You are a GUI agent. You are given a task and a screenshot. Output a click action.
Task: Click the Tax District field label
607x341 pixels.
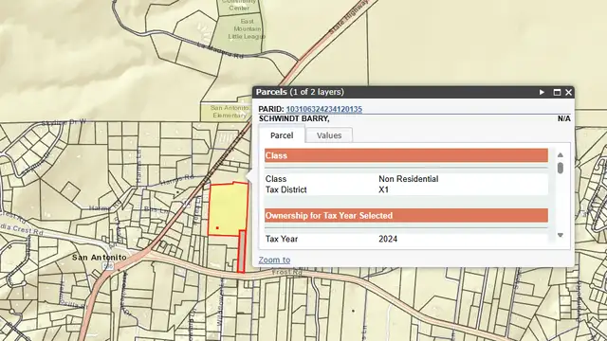pos(285,189)
